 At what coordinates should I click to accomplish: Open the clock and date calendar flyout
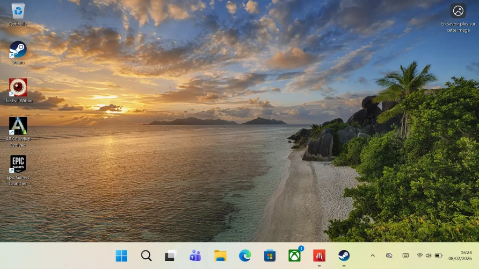(459, 255)
